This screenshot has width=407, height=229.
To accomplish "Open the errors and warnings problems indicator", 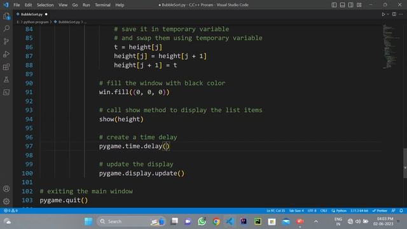I will pyautogui.click(x=11, y=211).
